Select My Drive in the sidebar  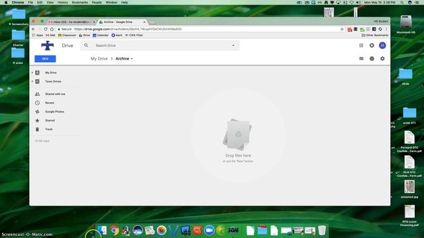51,73
